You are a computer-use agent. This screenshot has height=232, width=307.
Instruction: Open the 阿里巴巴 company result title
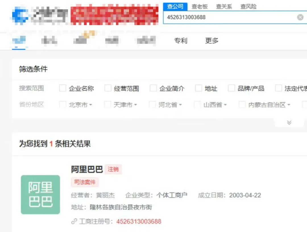coord(87,169)
